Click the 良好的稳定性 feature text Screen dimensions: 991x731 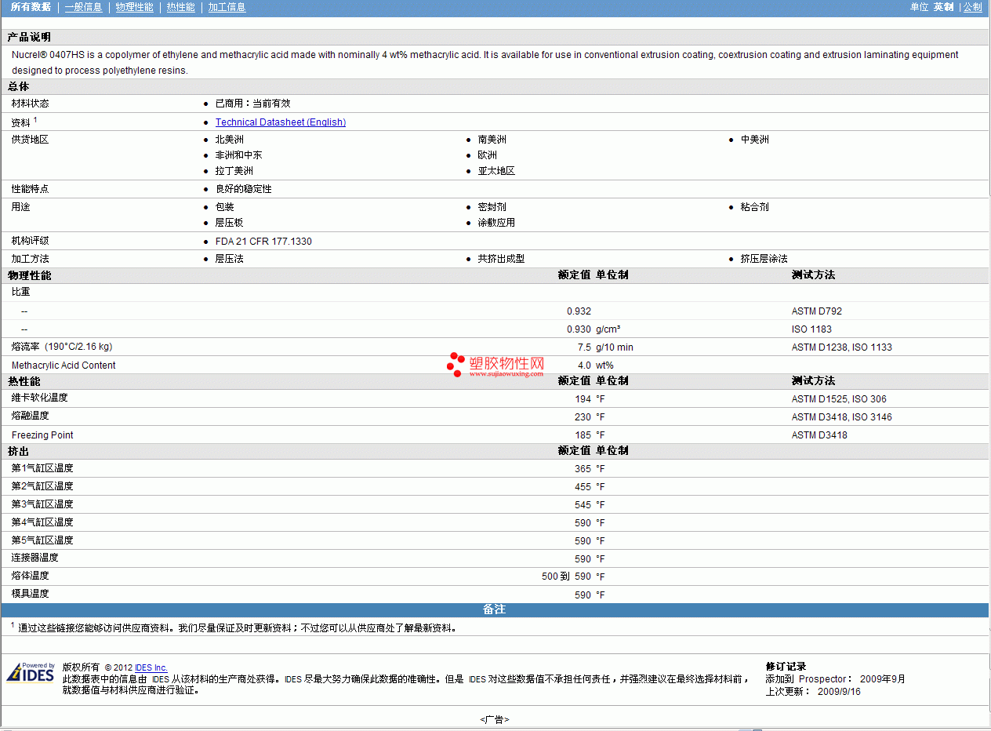pos(244,189)
